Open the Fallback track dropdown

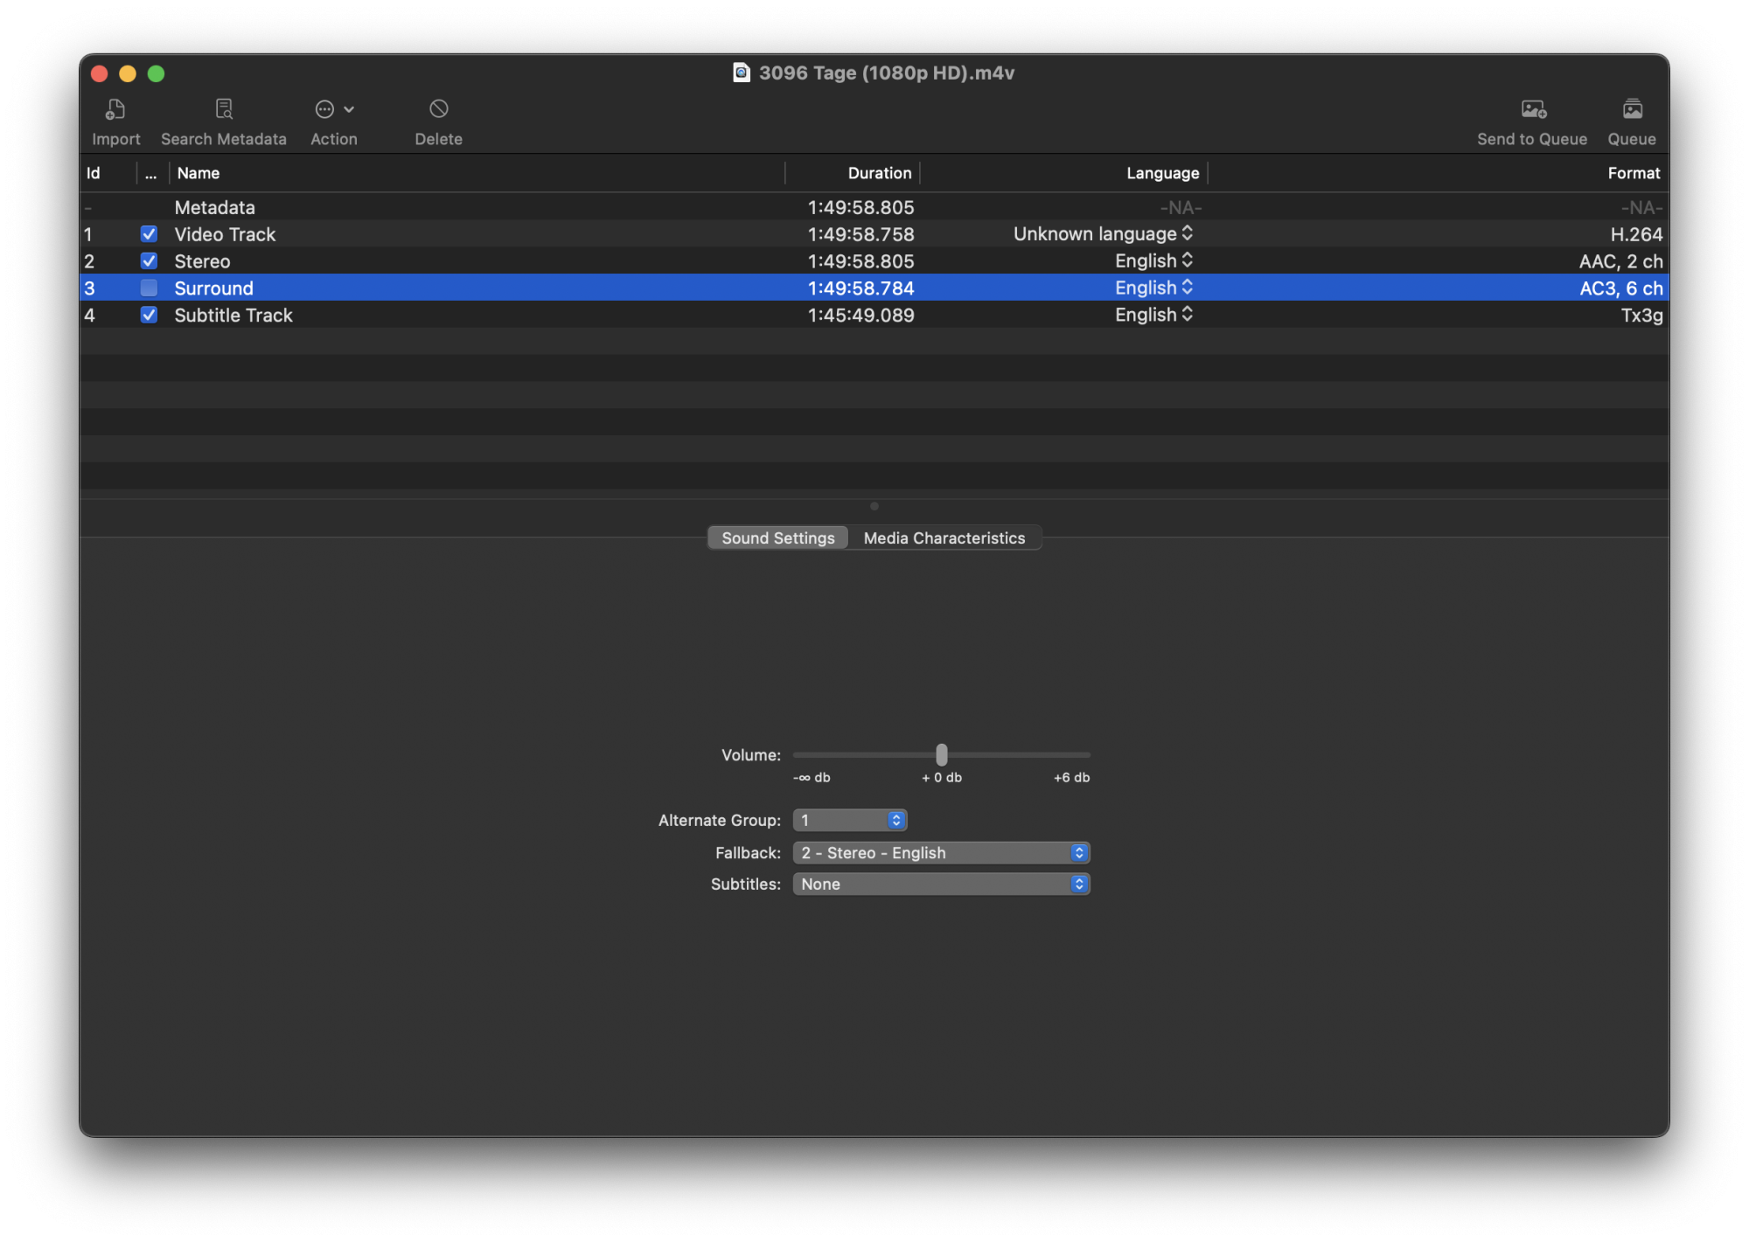941,853
